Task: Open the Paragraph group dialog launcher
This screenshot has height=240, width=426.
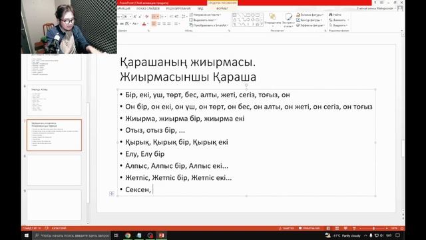Action: [x=229, y=31]
